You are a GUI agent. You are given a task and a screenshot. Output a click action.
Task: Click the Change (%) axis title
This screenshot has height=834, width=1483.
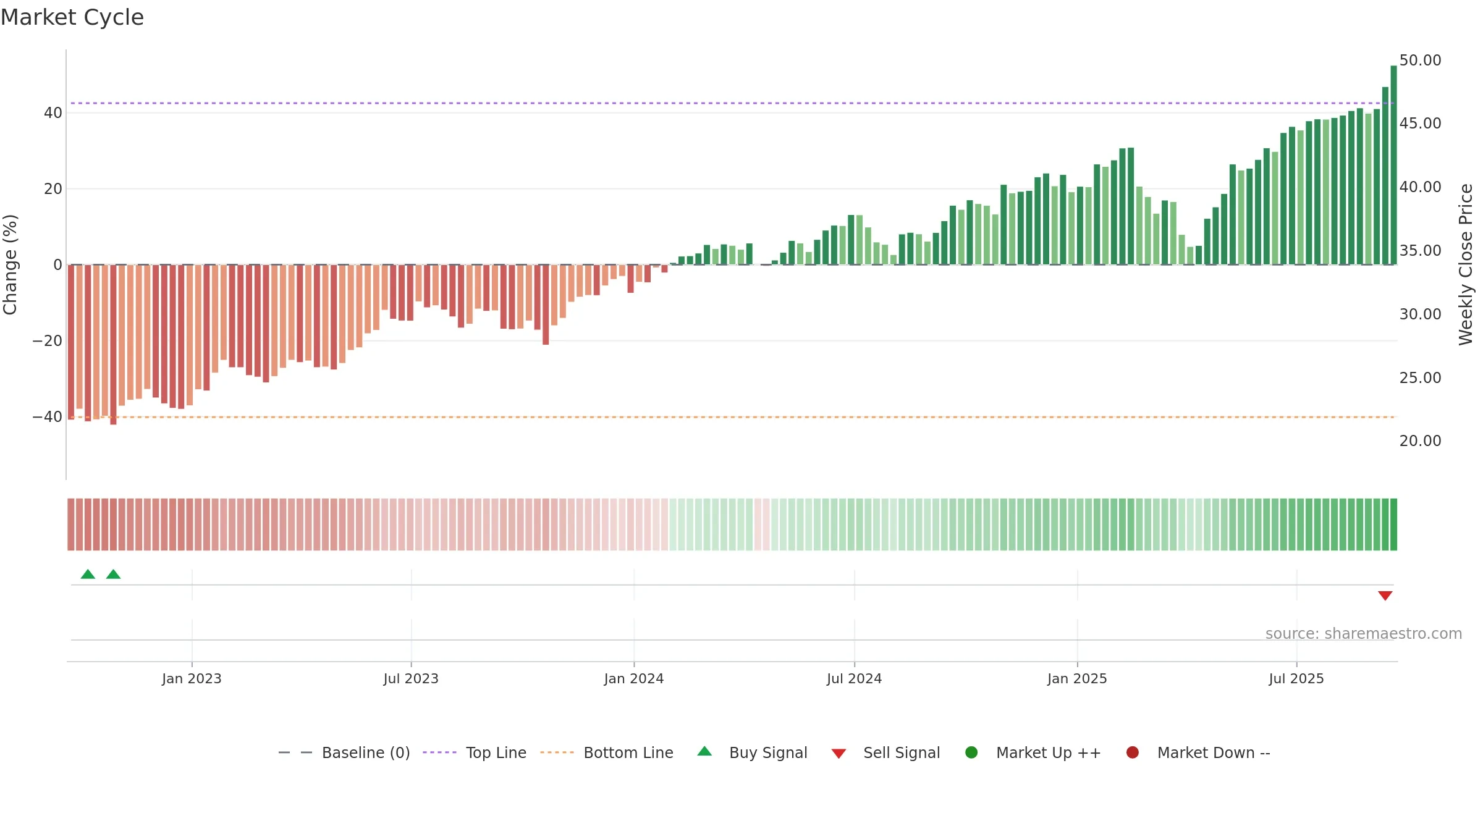[10, 264]
